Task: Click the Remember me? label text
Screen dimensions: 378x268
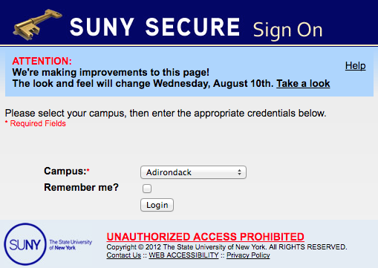Action: click(81, 187)
